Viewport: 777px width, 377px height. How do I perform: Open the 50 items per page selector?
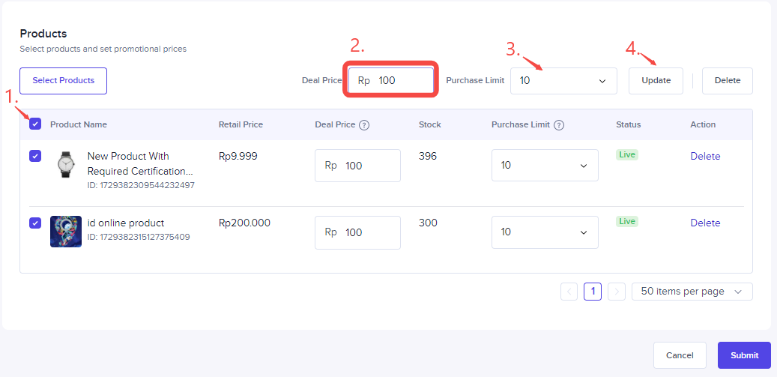point(692,292)
